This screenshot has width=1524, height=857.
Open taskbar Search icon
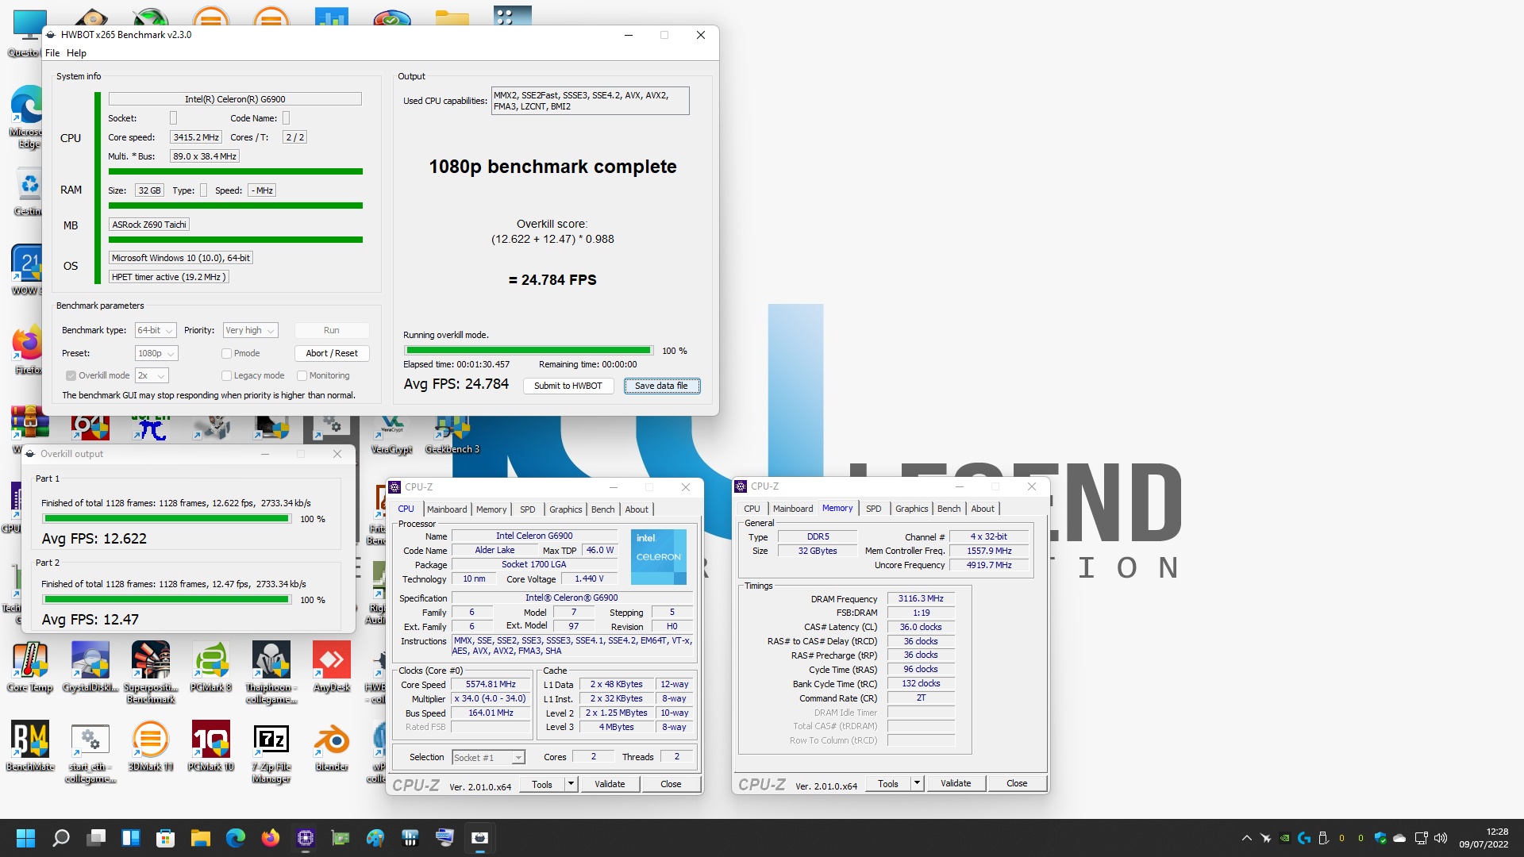click(61, 838)
